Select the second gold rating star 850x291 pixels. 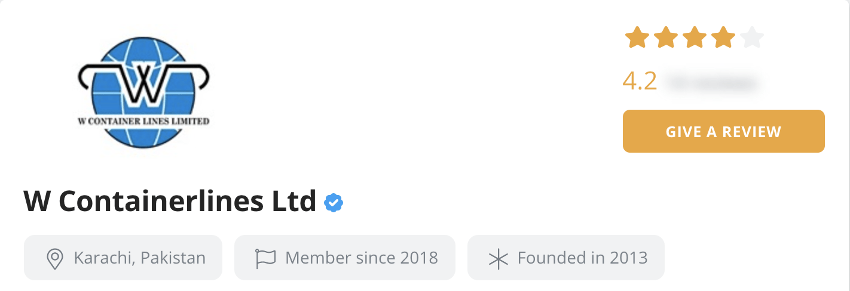[x=666, y=38]
